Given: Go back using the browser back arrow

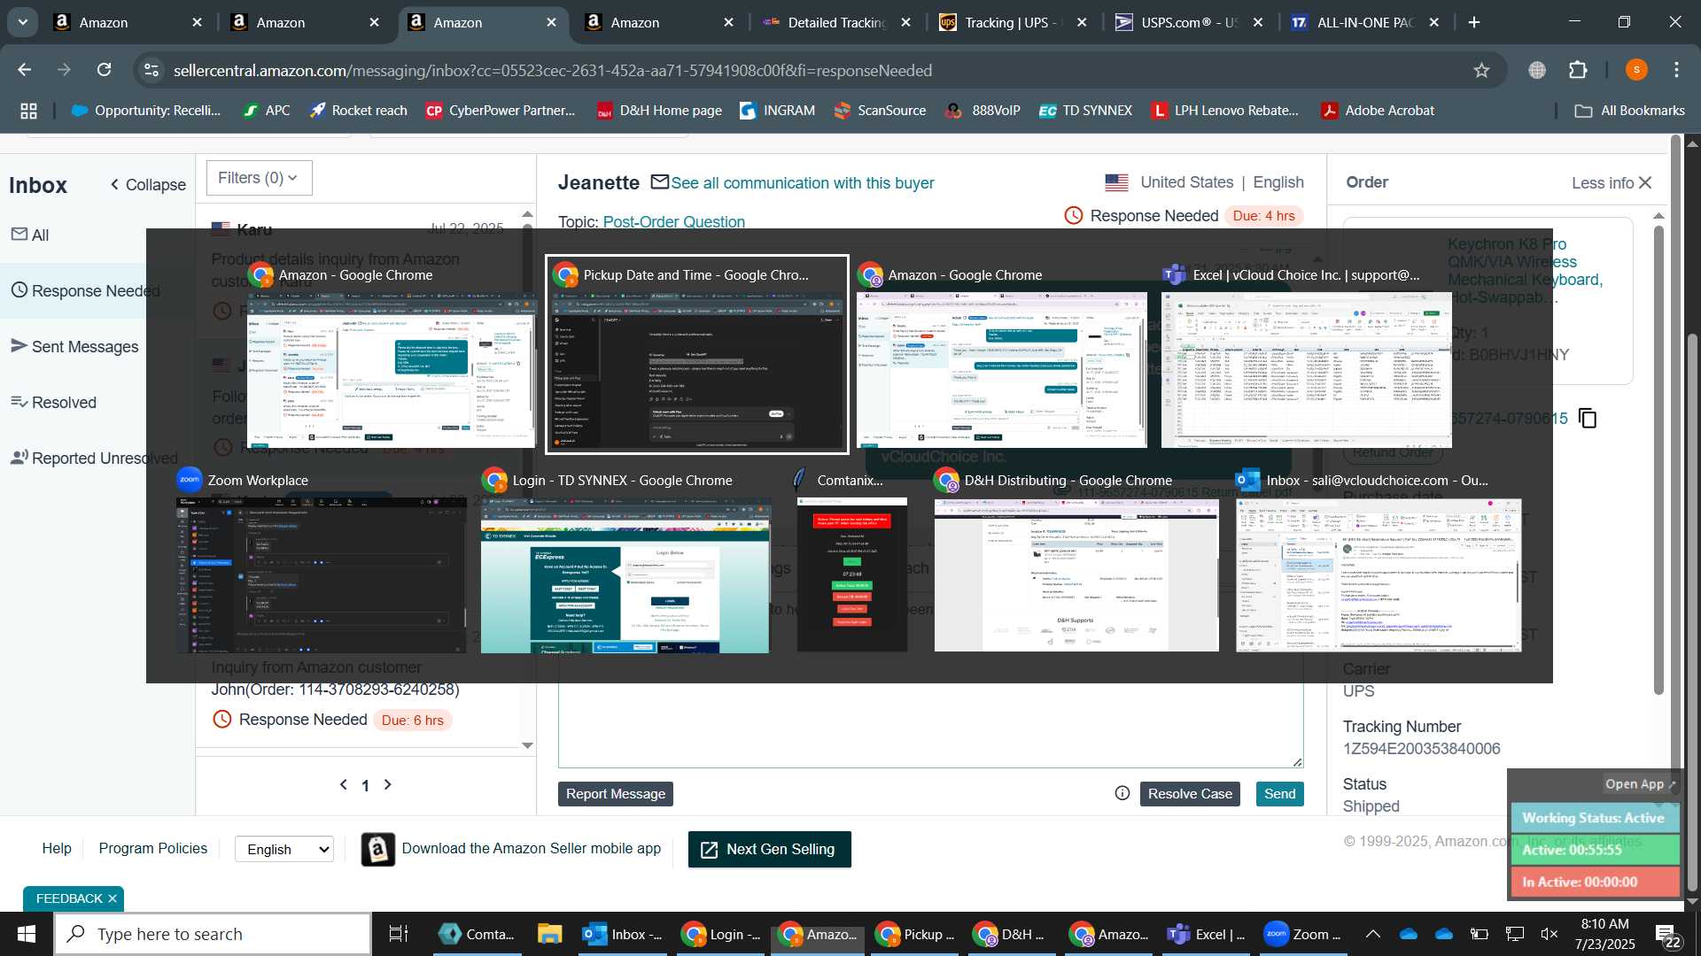Looking at the screenshot, I should tap(25, 70).
